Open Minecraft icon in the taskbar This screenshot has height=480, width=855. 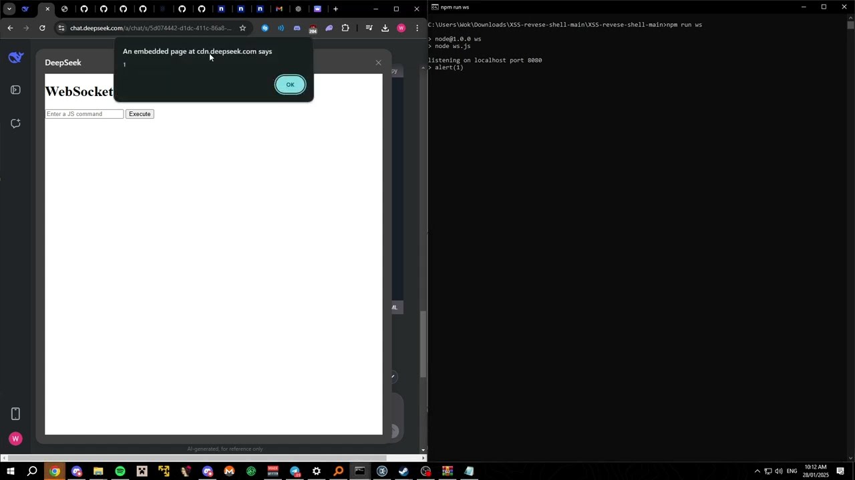point(142,471)
